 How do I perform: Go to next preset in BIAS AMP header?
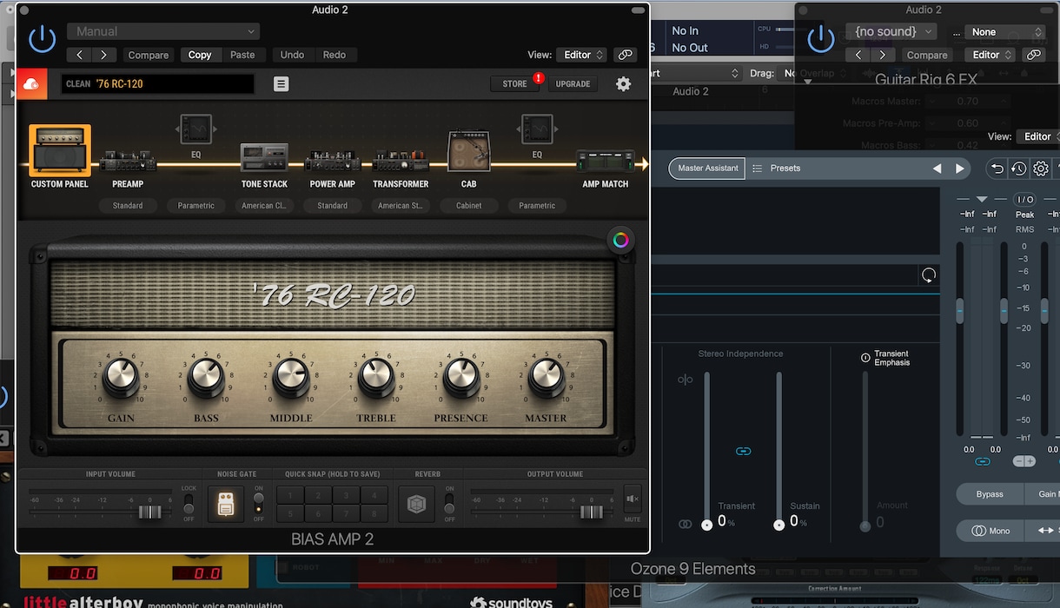pyautogui.click(x=104, y=55)
